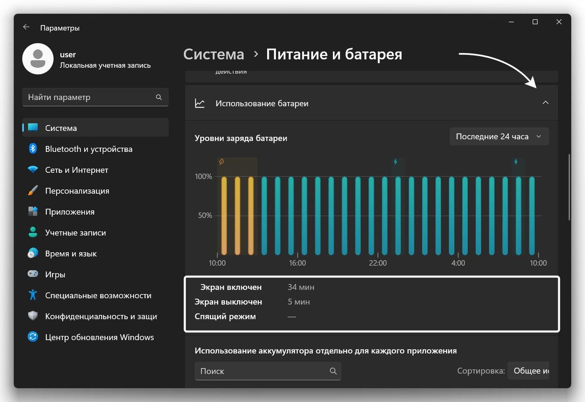Viewport: 585px width, 402px height.
Task: Click the Приложения settings icon
Action: (33, 212)
